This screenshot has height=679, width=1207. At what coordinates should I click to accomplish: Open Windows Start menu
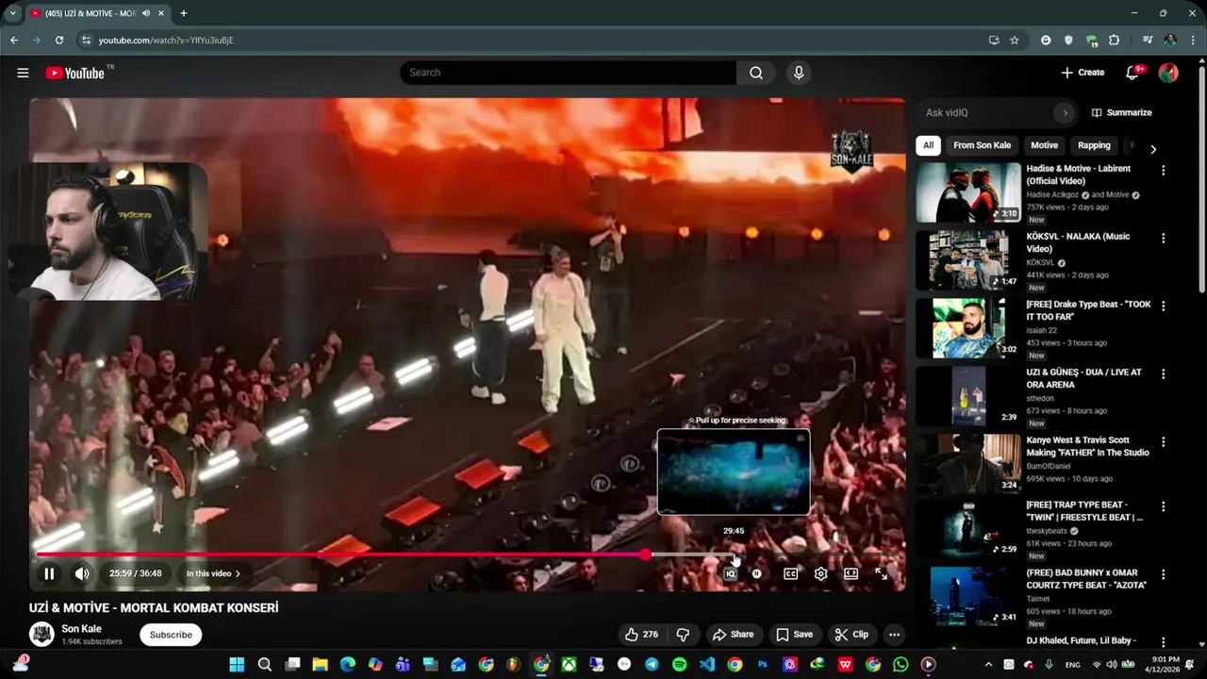tap(237, 665)
